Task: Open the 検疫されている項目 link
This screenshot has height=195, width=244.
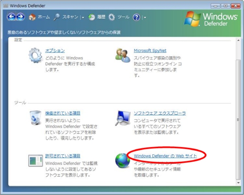Action: (x=63, y=113)
